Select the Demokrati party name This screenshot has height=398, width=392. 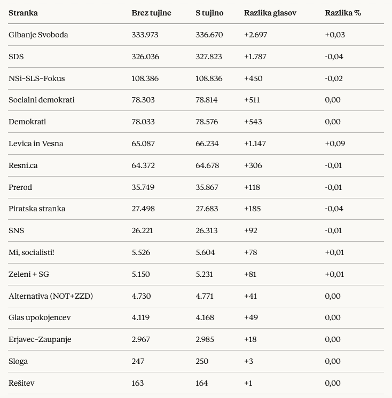27,122
